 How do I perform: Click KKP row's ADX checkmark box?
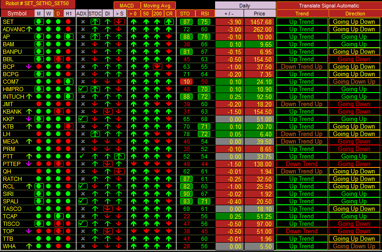83,119
